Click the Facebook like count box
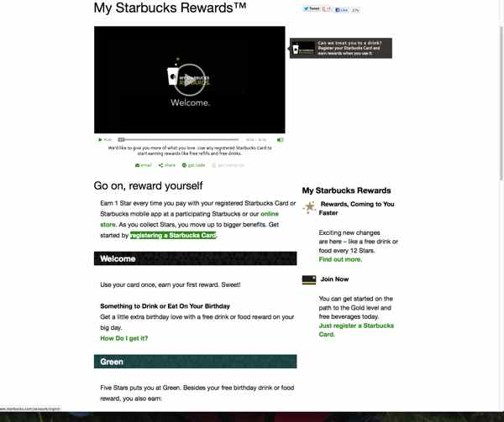Screen dimensions: 504x422 [x=354, y=10]
